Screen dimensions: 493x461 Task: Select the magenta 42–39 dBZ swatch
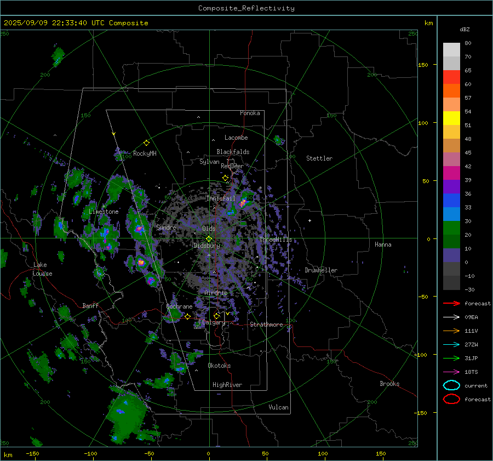click(x=451, y=173)
